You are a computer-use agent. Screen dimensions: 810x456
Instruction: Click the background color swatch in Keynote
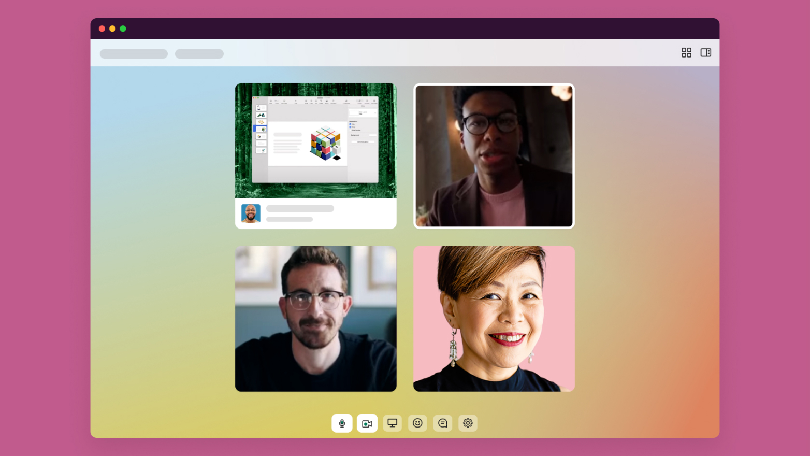tap(373, 135)
